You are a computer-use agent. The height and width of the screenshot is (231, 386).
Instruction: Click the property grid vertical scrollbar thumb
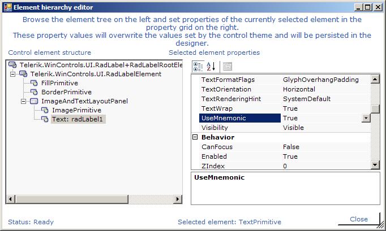(375, 109)
